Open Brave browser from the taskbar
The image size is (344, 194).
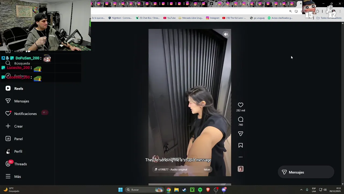click(x=208, y=190)
